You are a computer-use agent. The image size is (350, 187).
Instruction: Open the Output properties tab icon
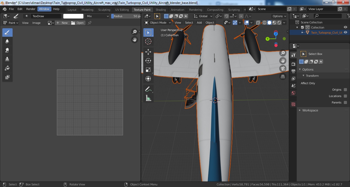click(x=293, y=71)
